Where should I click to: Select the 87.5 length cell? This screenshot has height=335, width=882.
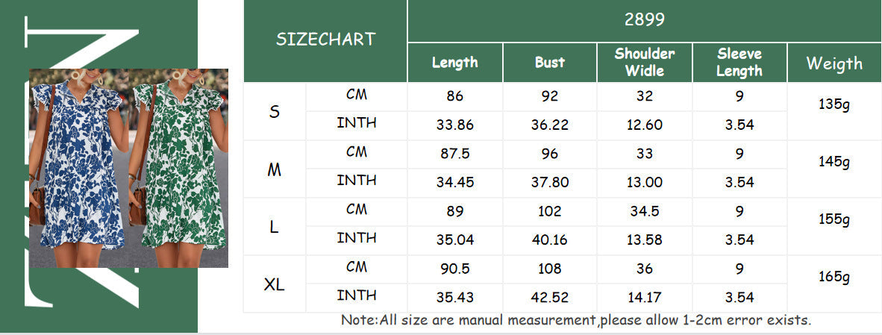(454, 154)
